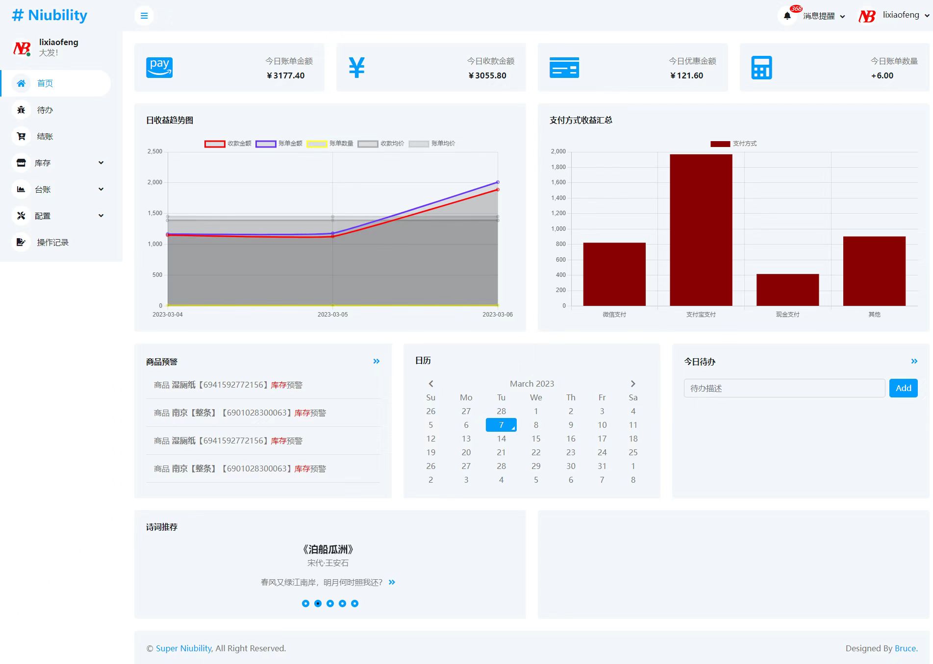Toggle 账单均价 legend series

[432, 144]
